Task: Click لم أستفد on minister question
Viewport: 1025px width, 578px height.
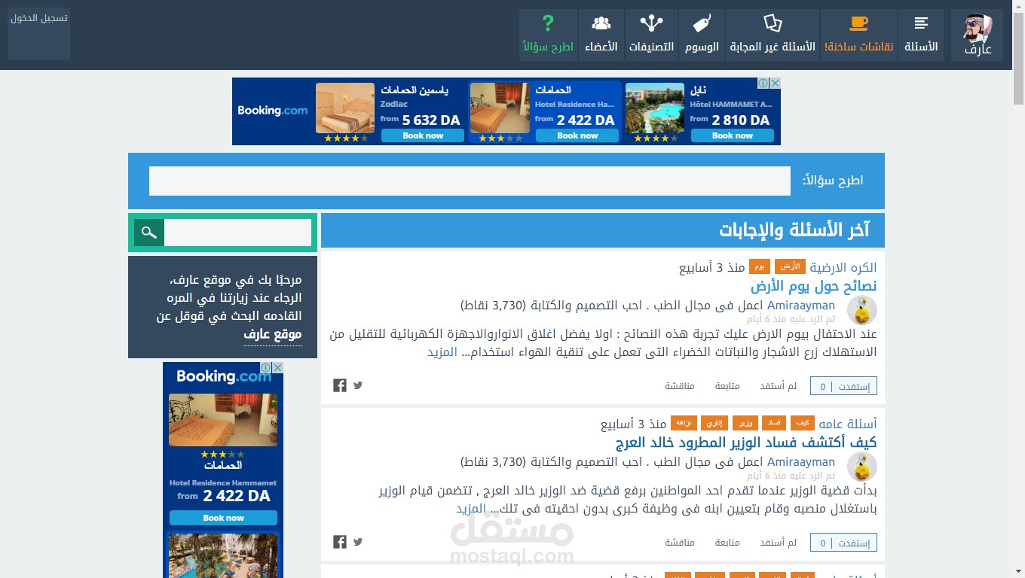Action: click(x=779, y=543)
